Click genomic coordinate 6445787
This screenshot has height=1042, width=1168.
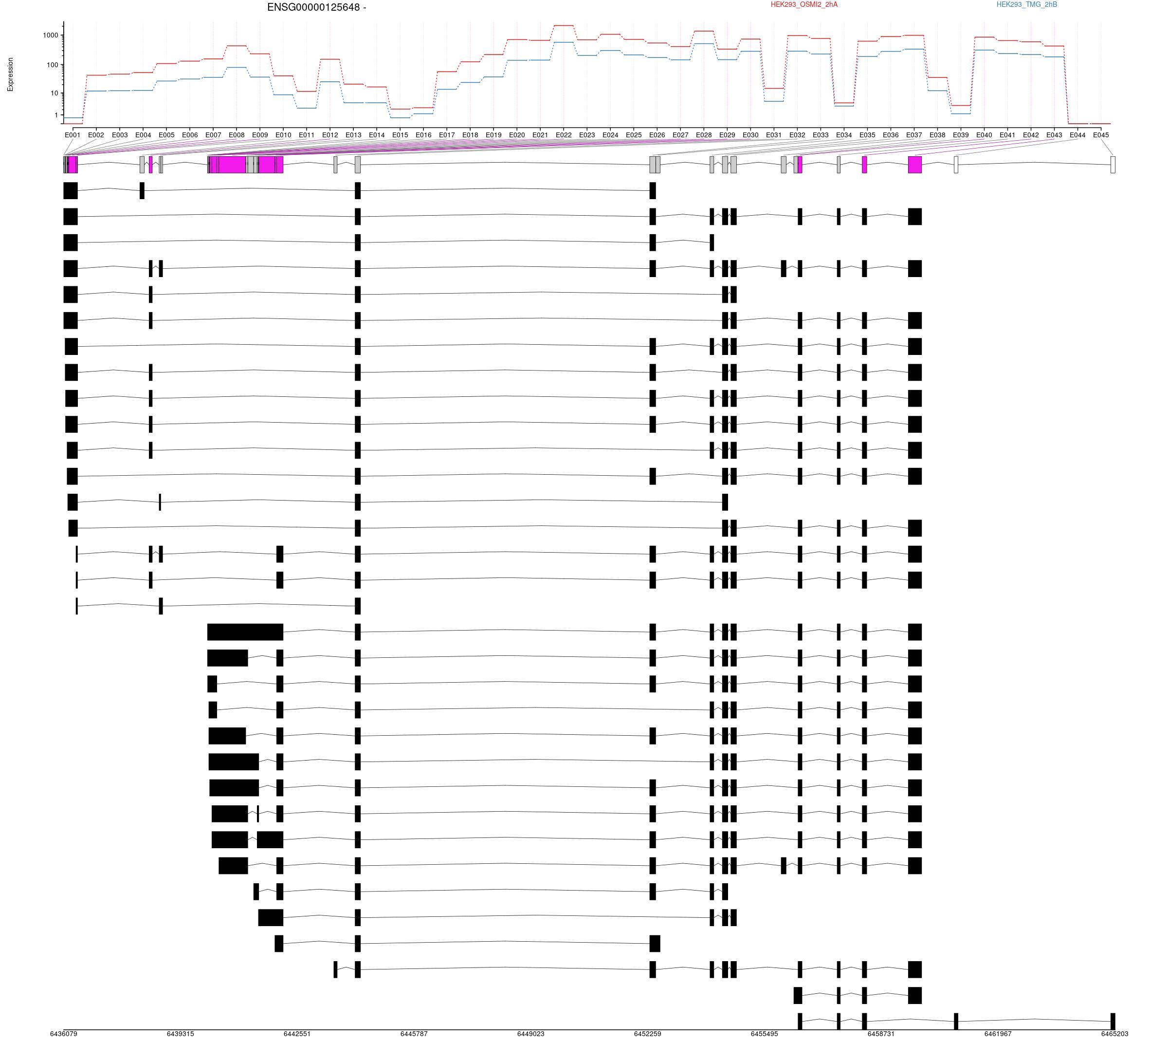coord(414,1034)
